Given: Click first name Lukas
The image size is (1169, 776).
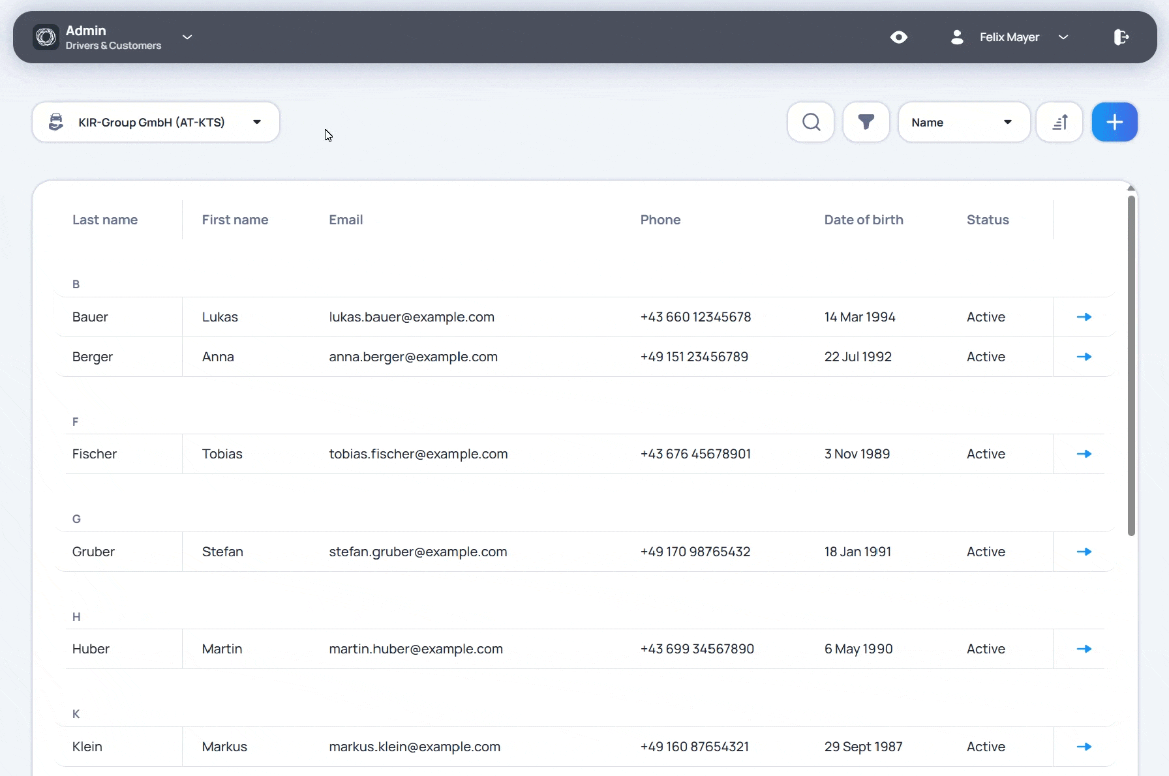Looking at the screenshot, I should click(x=220, y=317).
